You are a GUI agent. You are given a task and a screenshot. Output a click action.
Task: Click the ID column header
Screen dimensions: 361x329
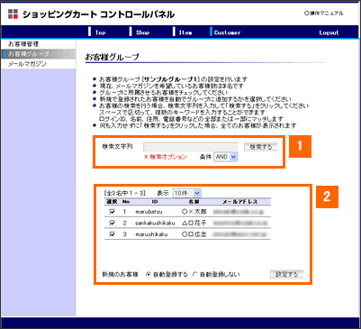pyautogui.click(x=155, y=202)
